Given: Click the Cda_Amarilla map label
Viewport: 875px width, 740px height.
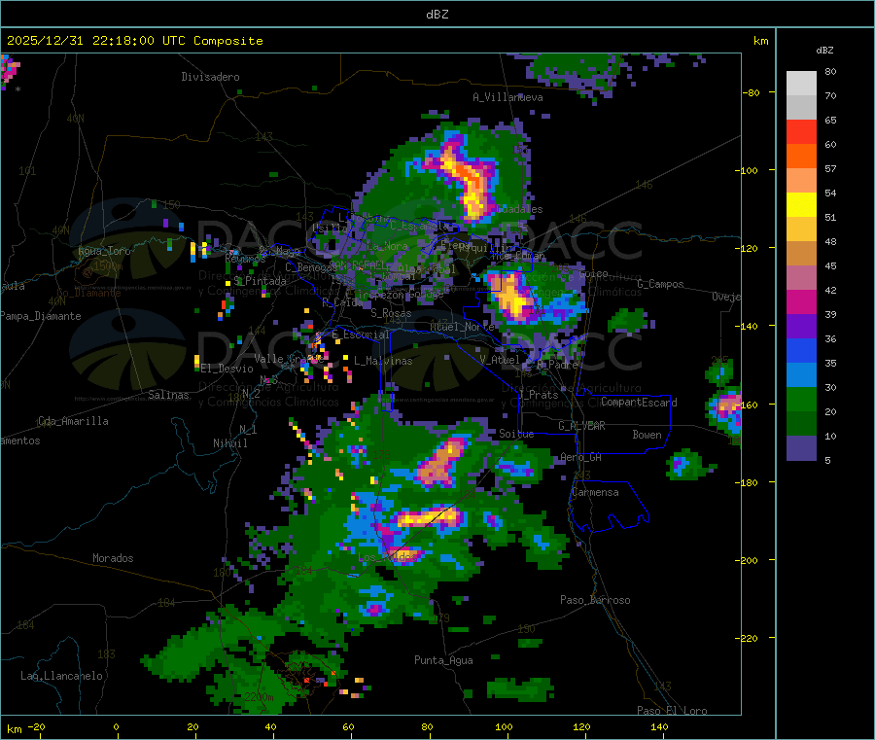Looking at the screenshot, I should coord(73,421).
